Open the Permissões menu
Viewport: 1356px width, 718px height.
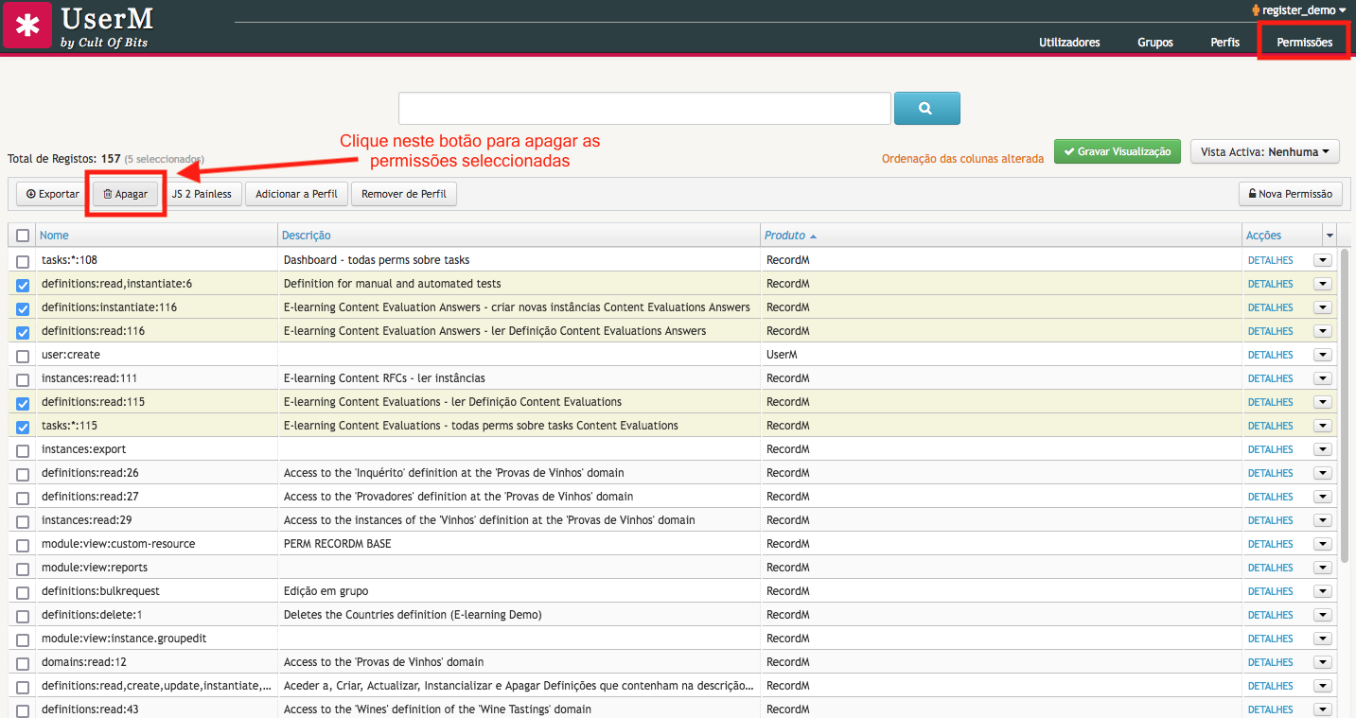pos(1304,43)
